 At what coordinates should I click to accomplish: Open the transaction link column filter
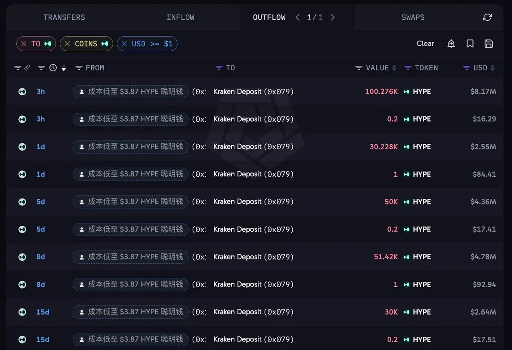(x=17, y=67)
